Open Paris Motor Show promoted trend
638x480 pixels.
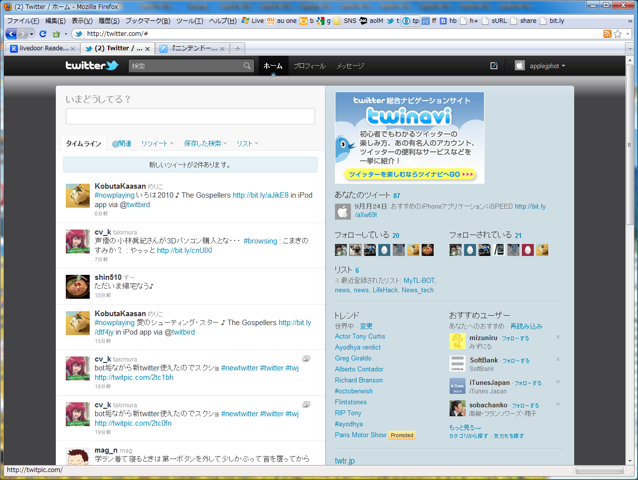tap(360, 435)
